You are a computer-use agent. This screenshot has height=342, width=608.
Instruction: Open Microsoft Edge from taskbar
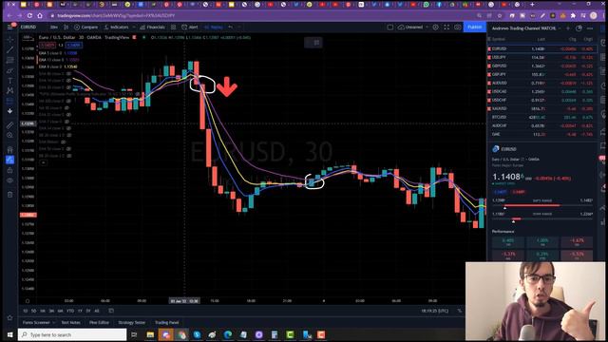228,334
